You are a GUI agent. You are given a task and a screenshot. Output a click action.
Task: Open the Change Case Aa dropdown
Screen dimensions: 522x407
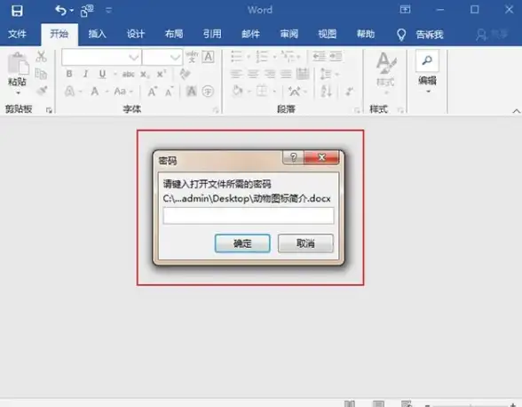pyautogui.click(x=123, y=91)
